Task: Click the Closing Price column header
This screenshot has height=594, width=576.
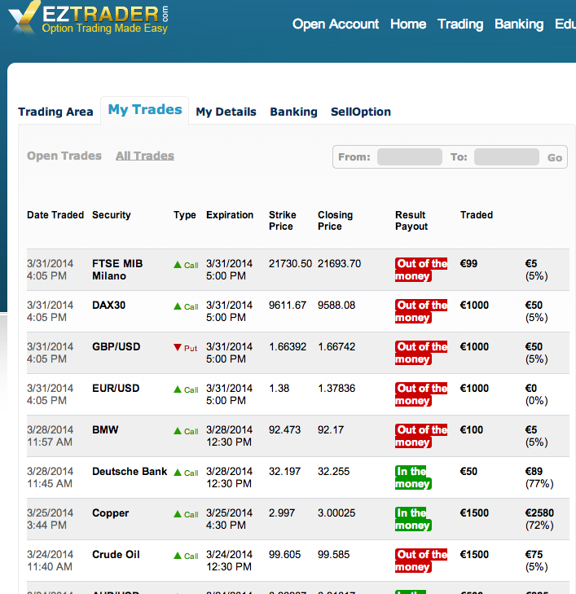Action: [x=335, y=221]
